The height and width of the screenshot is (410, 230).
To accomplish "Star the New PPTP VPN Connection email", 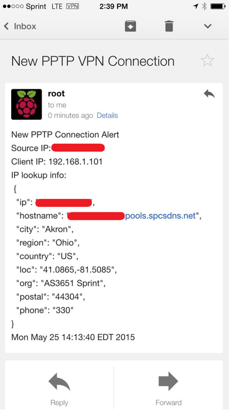I will (207, 60).
